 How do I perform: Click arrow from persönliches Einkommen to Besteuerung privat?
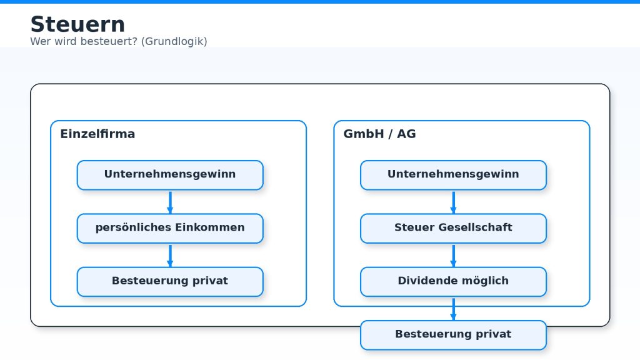click(170, 255)
